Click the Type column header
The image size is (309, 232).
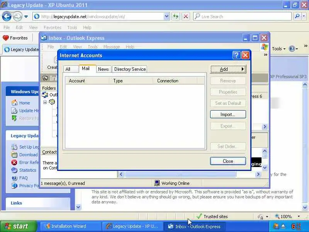tap(131, 81)
